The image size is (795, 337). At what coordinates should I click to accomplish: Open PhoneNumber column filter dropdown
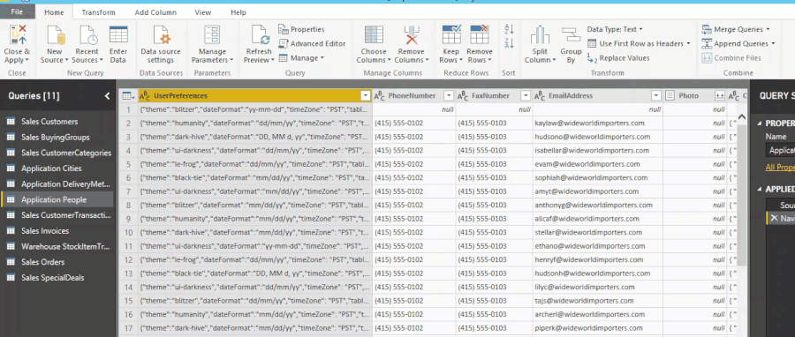449,95
